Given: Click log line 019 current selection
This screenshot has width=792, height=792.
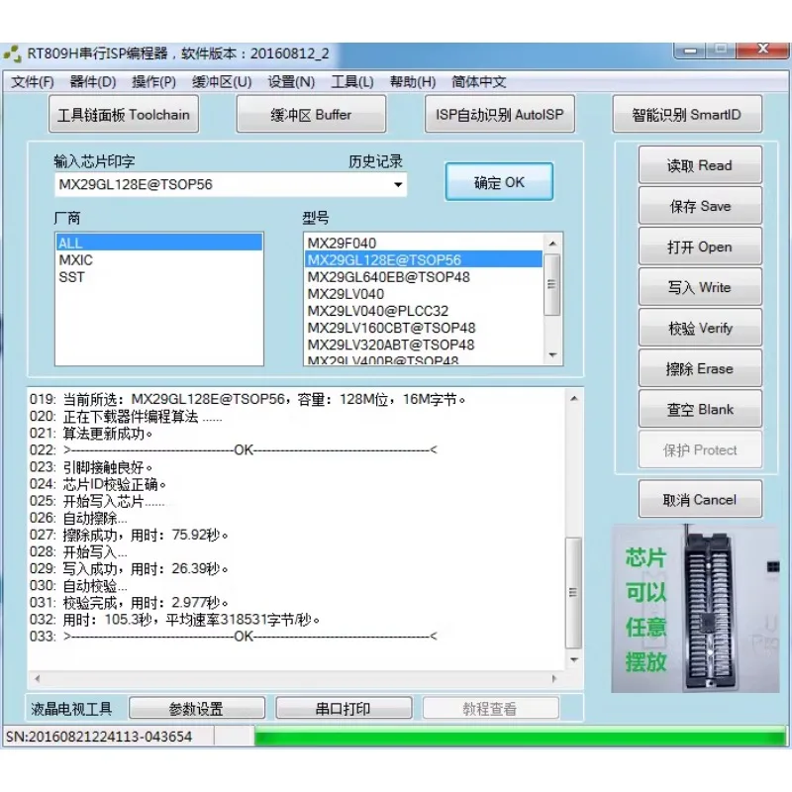Looking at the screenshot, I should pos(247,400).
